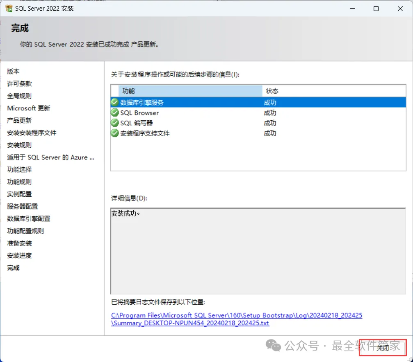Select the 版本 step in sidebar

(13, 71)
